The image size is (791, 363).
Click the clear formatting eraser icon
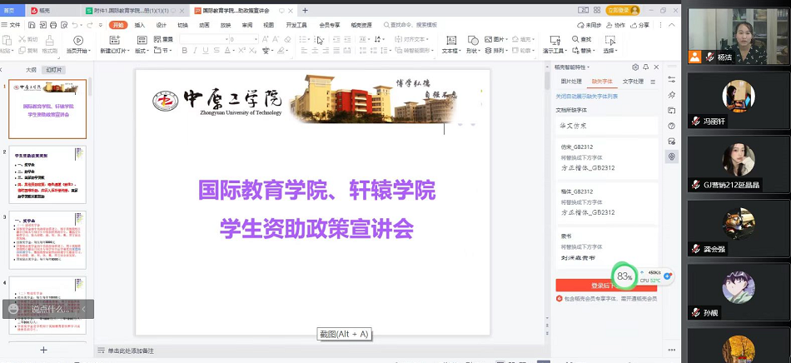click(x=287, y=39)
